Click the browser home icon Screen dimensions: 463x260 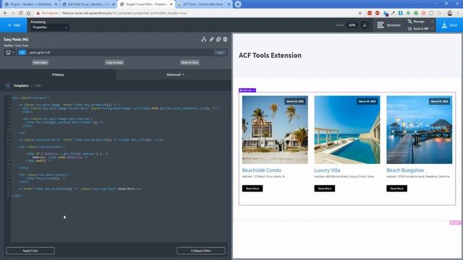28,13
